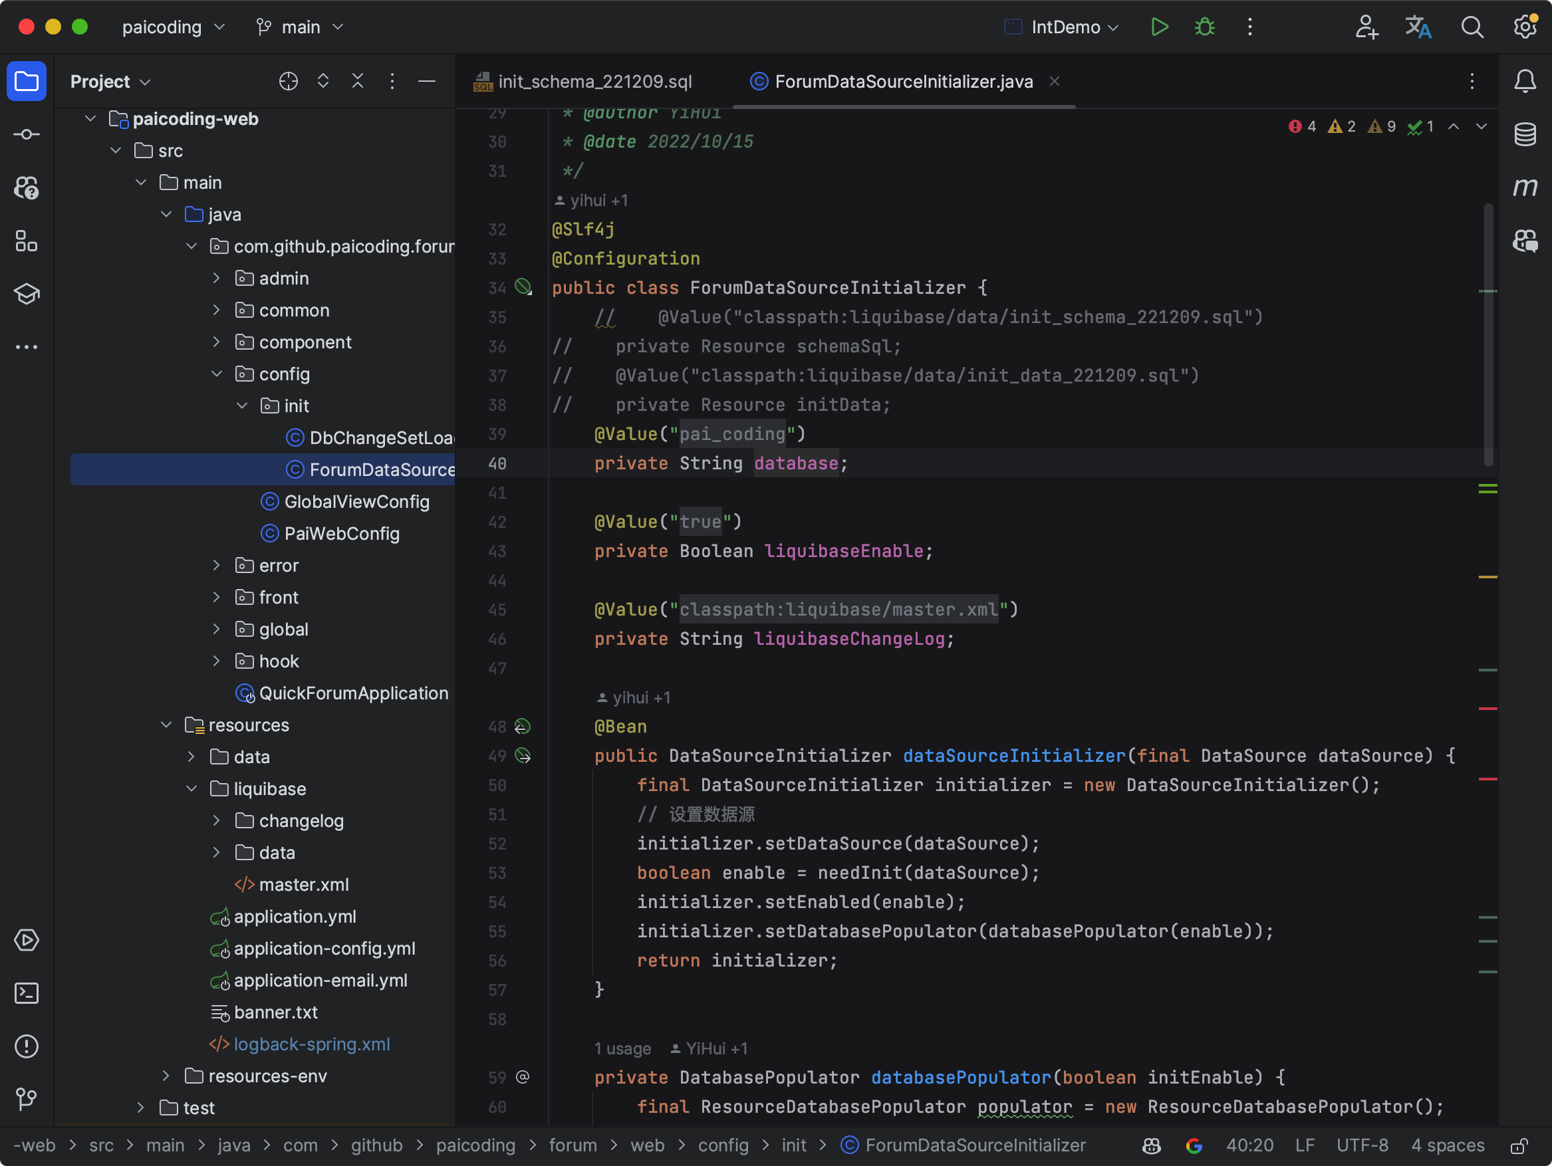1552x1166 pixels.
Task: Click the Bean gutter icon on line 48
Action: (523, 726)
